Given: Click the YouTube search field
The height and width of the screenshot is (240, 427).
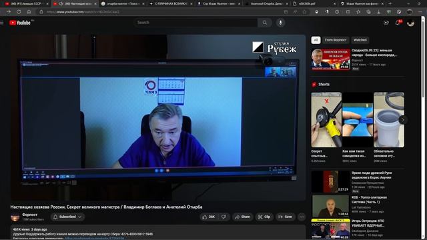Looking at the screenshot, I should [x=195, y=23].
